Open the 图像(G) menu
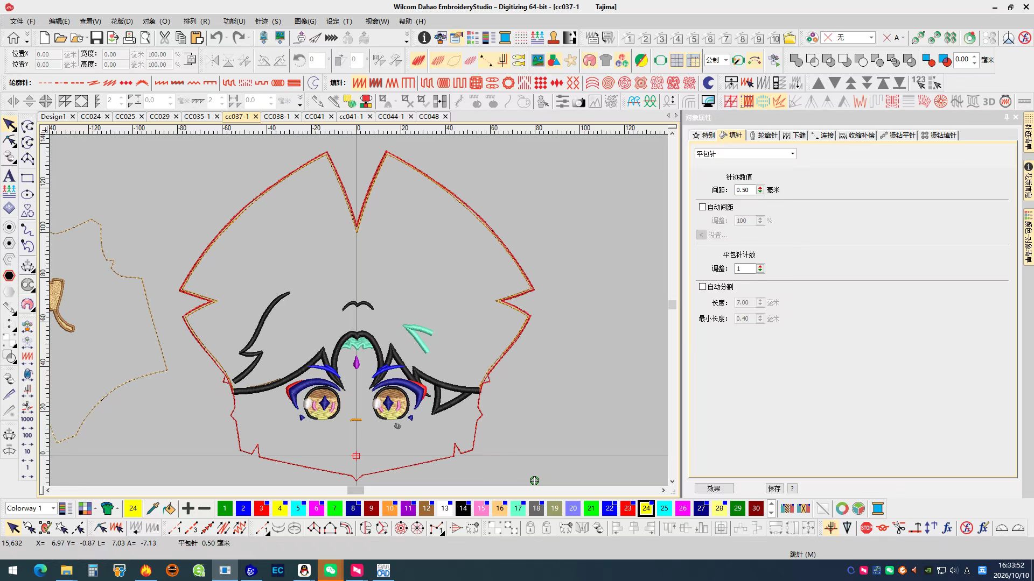The width and height of the screenshot is (1034, 581). tap(305, 21)
